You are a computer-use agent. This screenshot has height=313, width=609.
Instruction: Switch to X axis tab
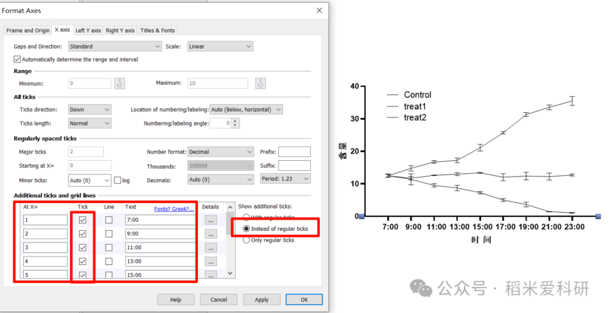click(62, 29)
